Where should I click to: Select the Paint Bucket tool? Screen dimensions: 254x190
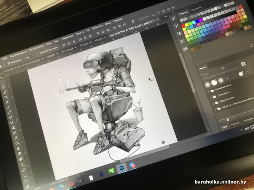17,143
